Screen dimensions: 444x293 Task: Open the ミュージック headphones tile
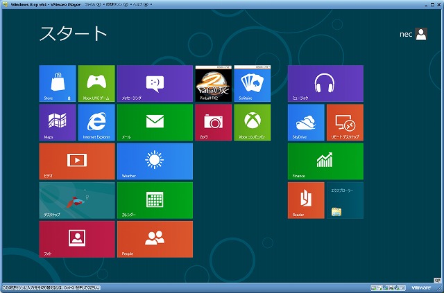[325, 83]
